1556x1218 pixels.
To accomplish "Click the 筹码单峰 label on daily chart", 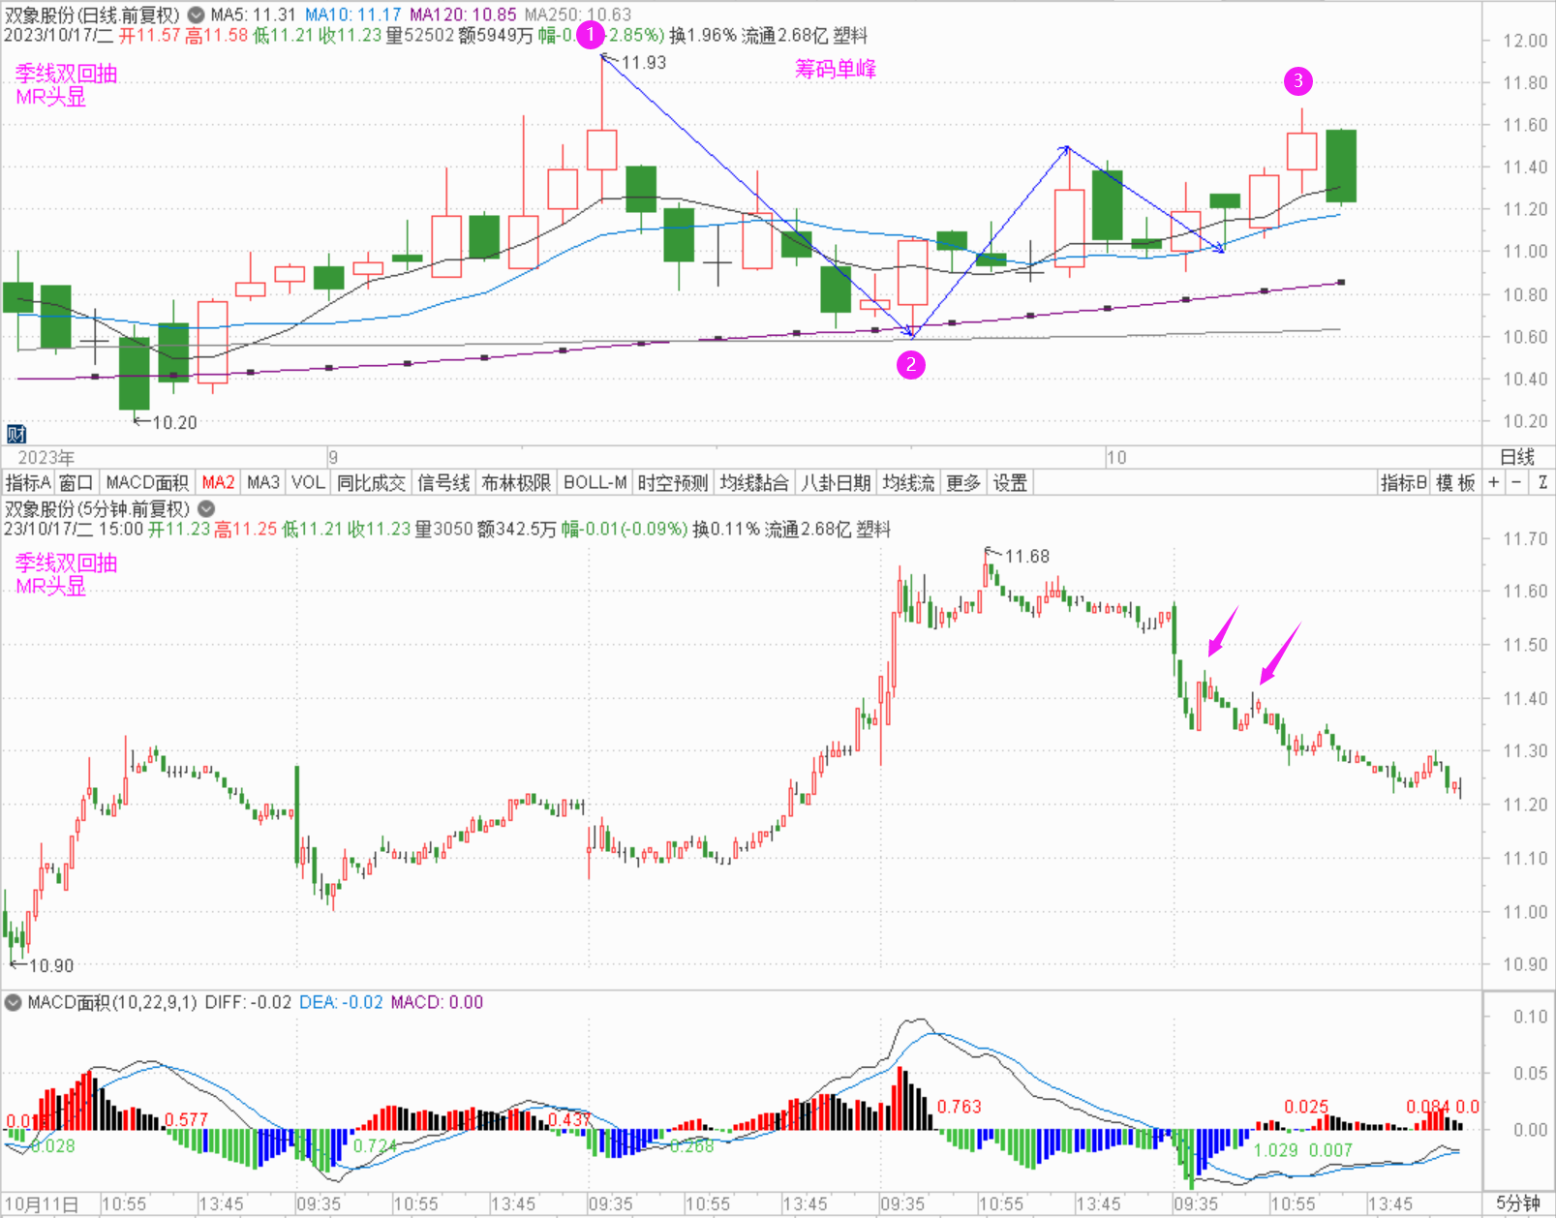I will [x=836, y=69].
